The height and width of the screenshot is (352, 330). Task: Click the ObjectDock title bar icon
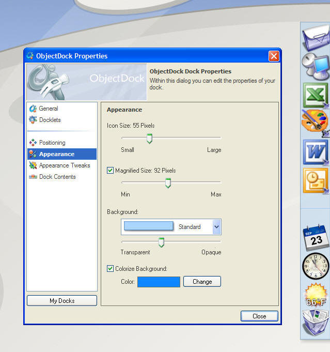coord(30,55)
